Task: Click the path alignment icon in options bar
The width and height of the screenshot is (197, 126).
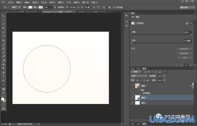Action: click(99, 8)
